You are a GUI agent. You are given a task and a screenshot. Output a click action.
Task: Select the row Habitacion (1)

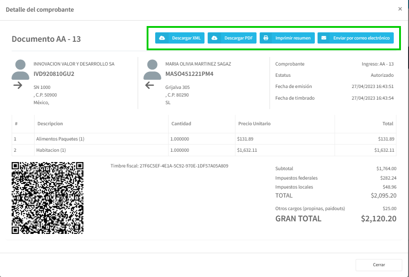(x=204, y=150)
